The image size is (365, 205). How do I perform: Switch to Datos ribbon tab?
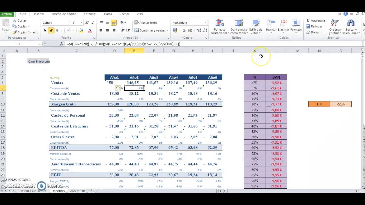tap(108, 14)
